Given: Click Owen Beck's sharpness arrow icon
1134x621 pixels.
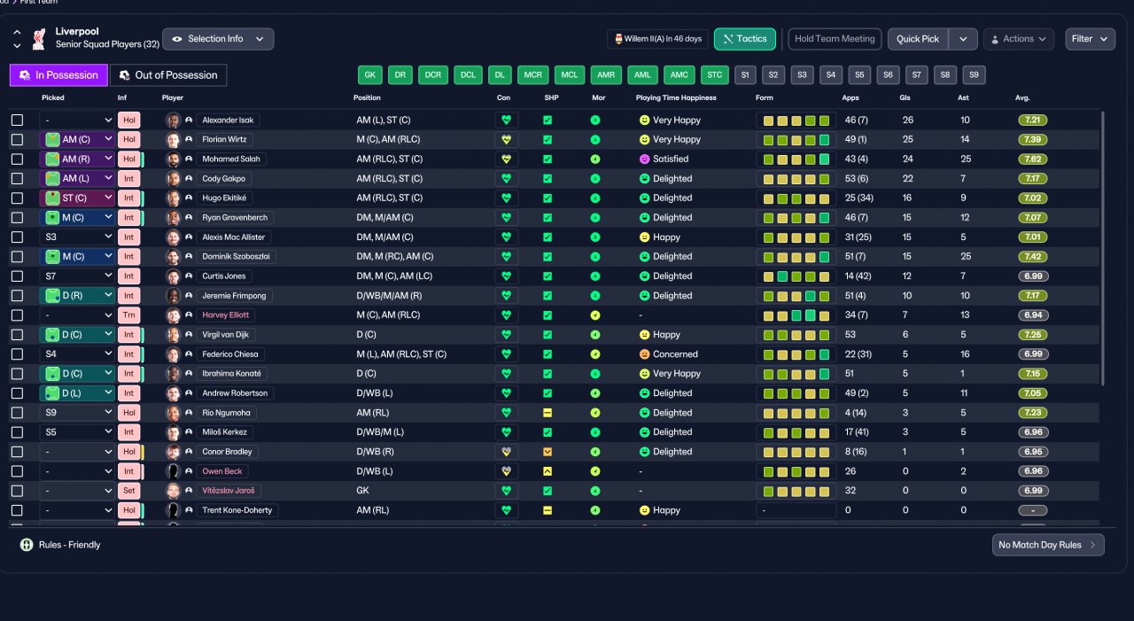Looking at the screenshot, I should [x=548, y=471].
